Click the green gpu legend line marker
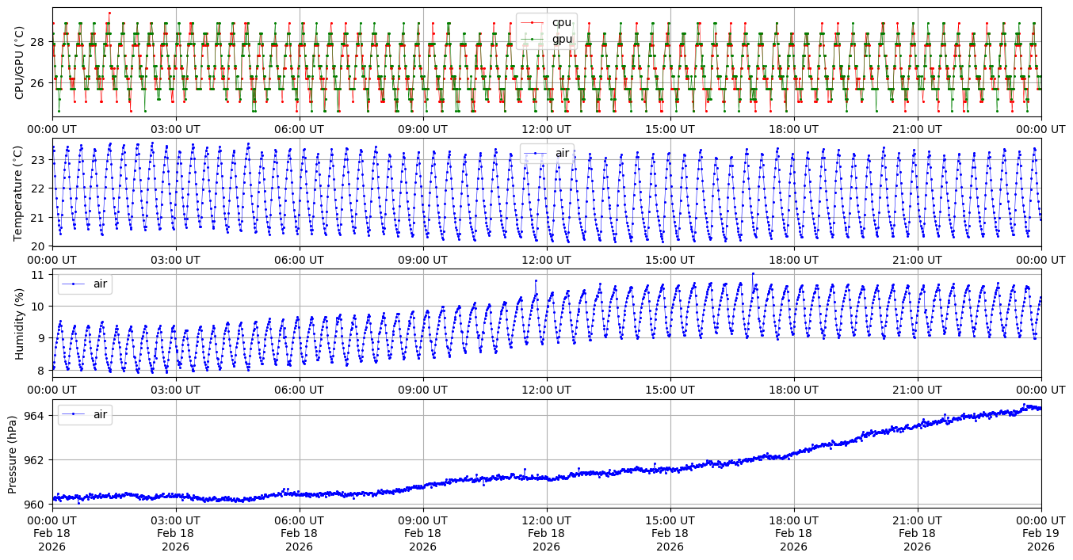 [x=533, y=38]
